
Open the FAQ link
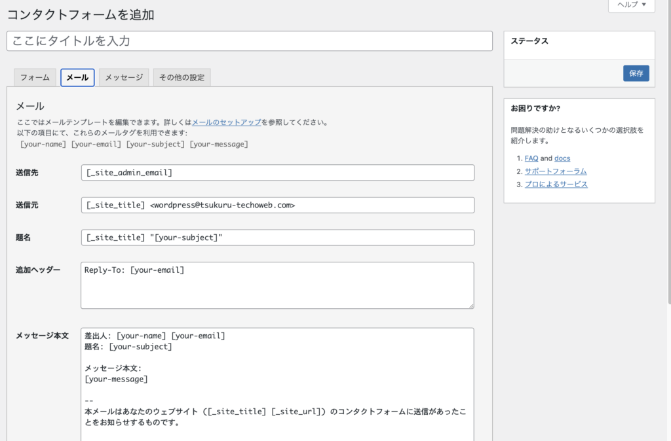click(531, 158)
